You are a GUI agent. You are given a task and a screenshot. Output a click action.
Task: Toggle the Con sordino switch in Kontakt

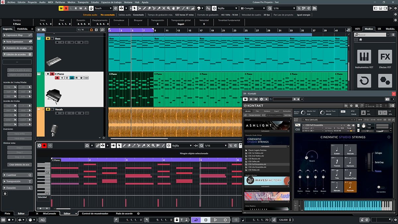pos(381,187)
